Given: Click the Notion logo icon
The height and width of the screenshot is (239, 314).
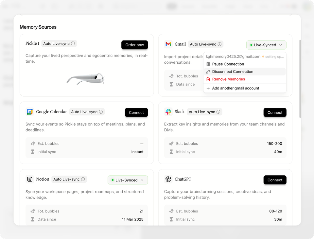Looking at the screenshot, I should point(30,179).
